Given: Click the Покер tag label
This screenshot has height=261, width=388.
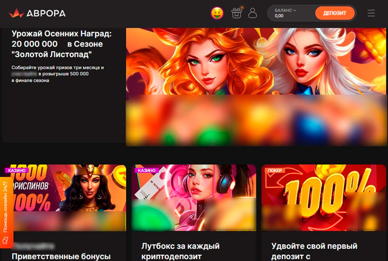Looking at the screenshot, I should [275, 170].
